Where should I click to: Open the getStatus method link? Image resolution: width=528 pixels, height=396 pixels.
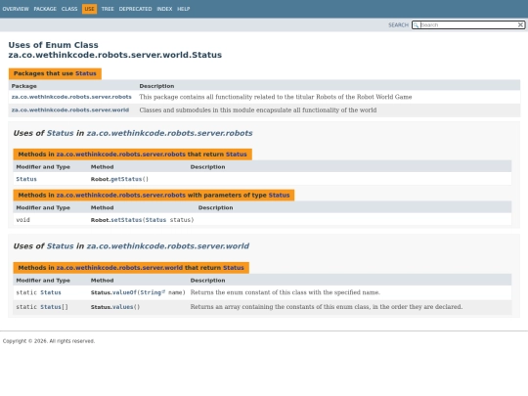tap(126, 179)
